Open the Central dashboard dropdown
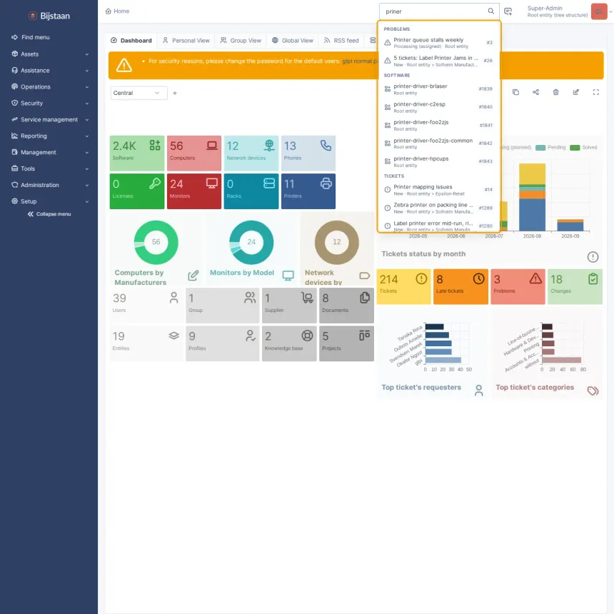Viewport: 614px width, 614px height. (x=139, y=93)
